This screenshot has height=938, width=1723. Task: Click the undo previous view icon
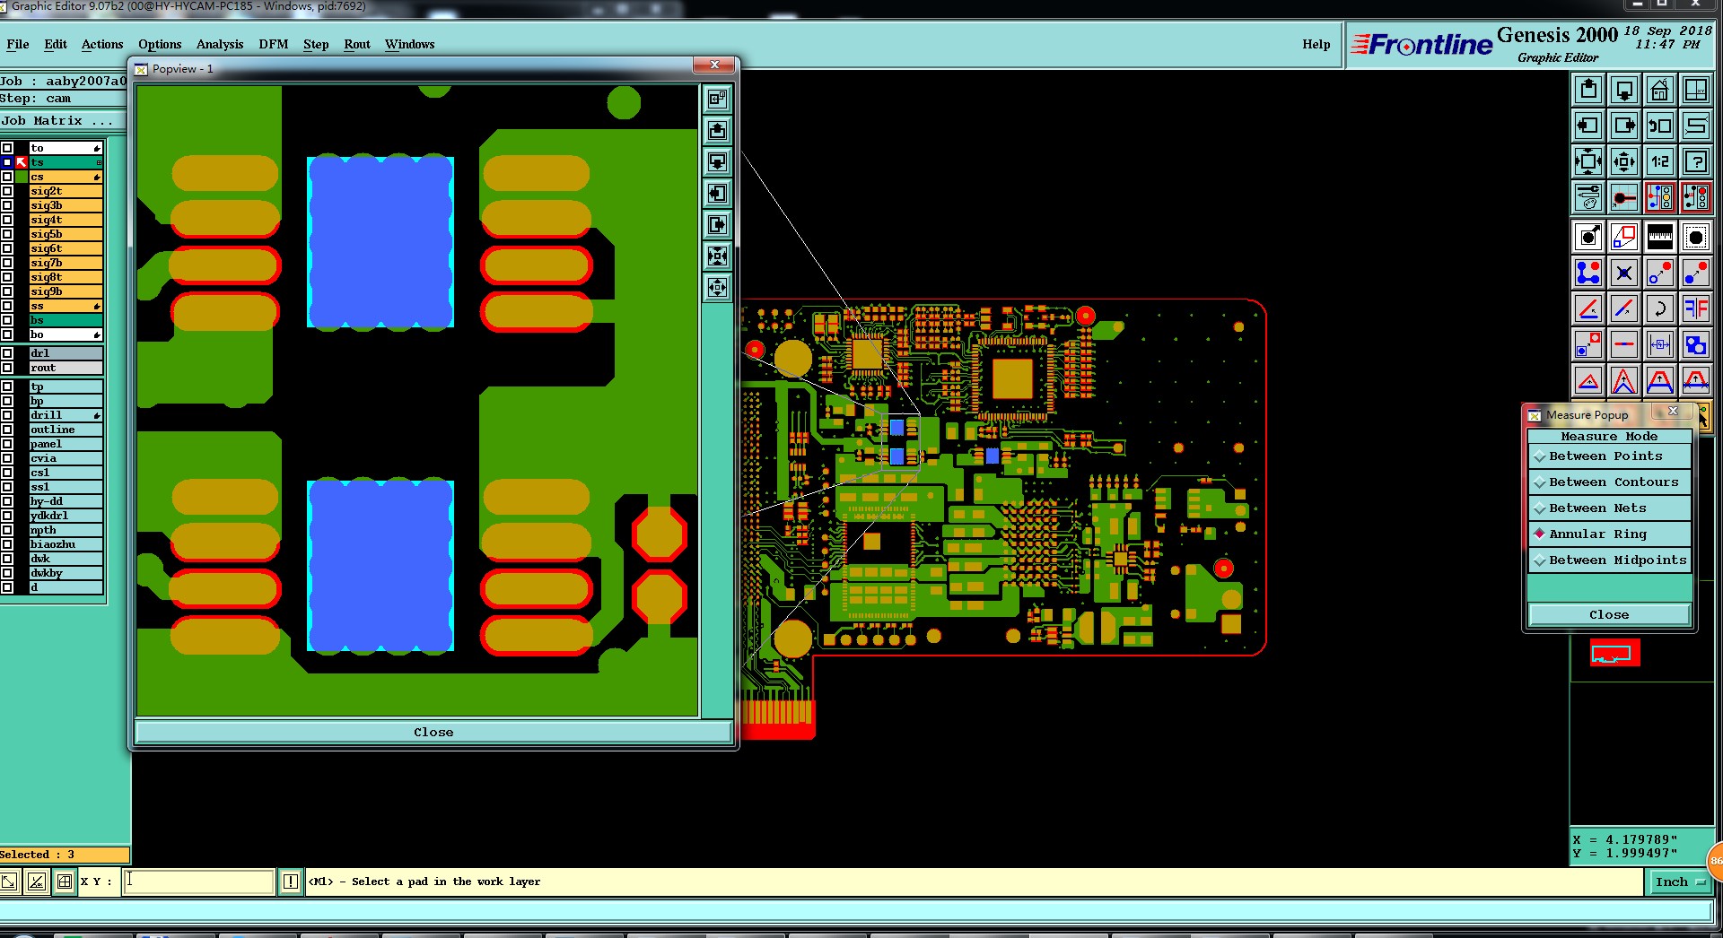pos(1659,126)
